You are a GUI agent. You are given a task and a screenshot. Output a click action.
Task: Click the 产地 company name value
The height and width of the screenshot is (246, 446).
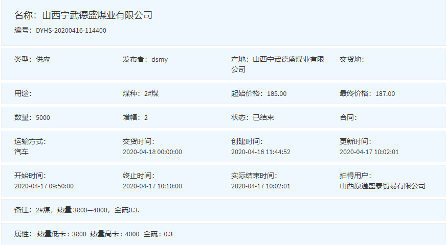(288, 60)
